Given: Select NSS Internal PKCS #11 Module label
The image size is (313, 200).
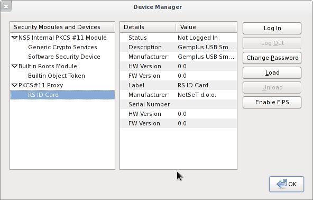Looking at the screenshot, I should (62, 38).
